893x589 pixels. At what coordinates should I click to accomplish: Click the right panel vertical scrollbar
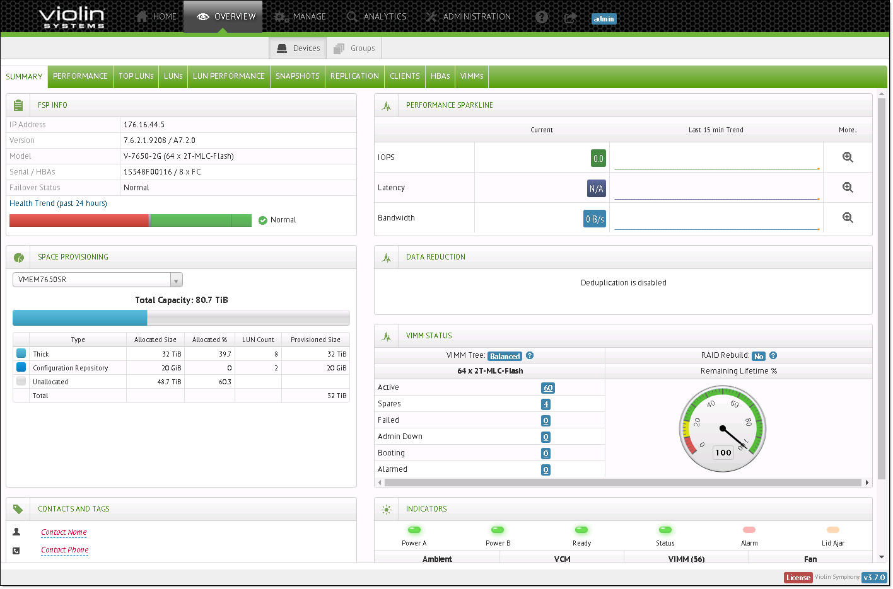click(x=882, y=290)
